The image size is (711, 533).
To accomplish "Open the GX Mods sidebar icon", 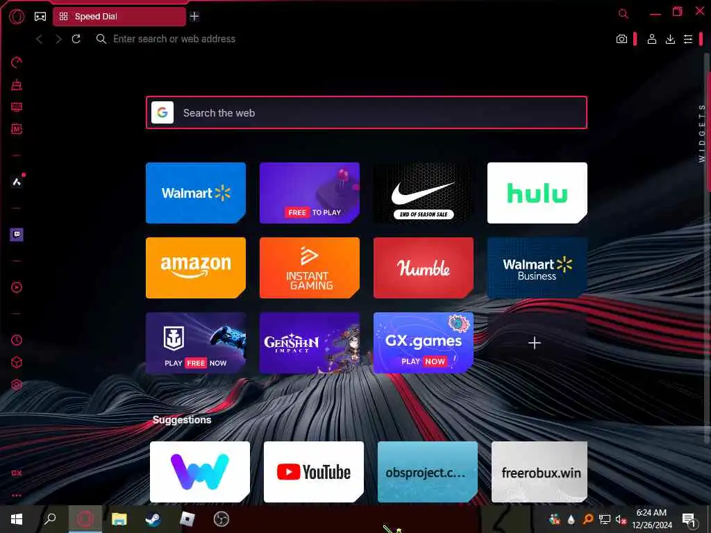I will click(x=17, y=129).
